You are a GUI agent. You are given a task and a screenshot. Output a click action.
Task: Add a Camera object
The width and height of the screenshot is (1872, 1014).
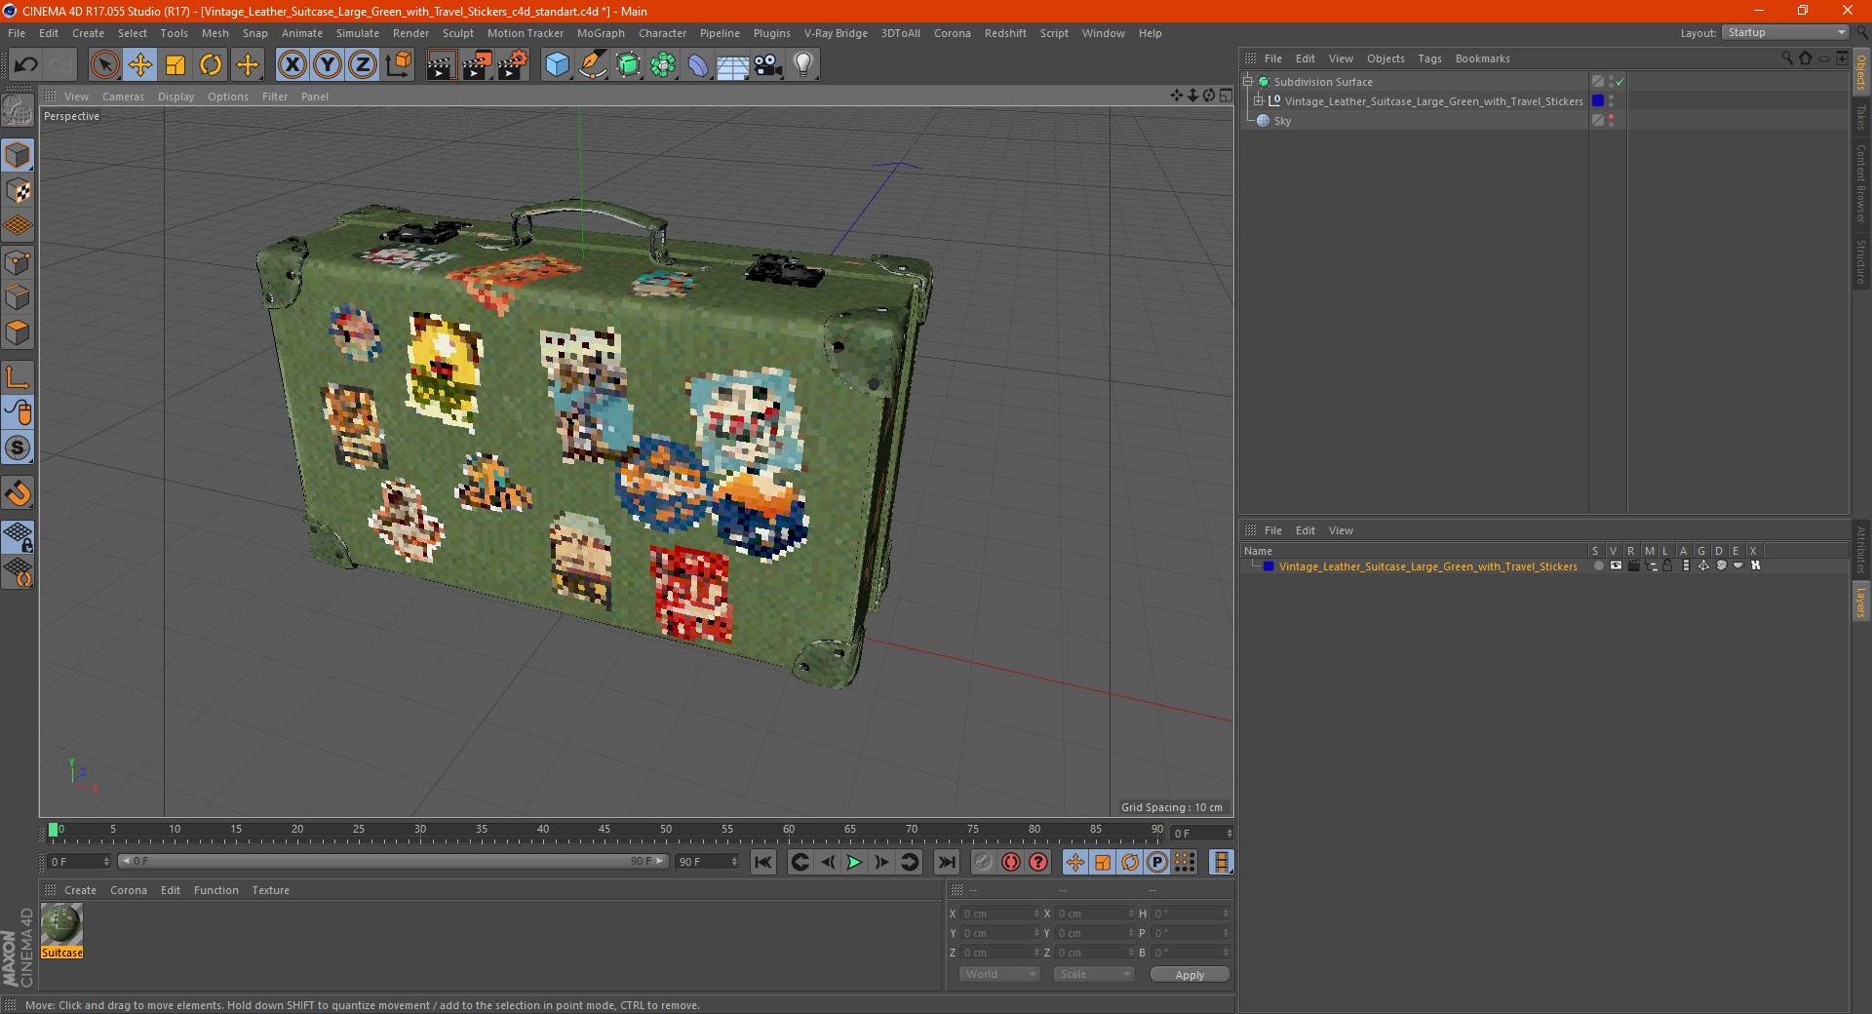click(x=768, y=65)
